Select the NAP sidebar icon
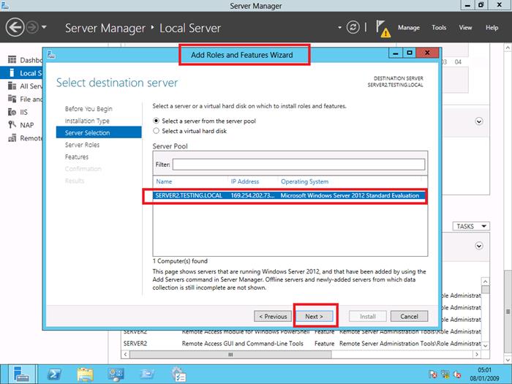The width and height of the screenshot is (512, 384). click(x=12, y=125)
